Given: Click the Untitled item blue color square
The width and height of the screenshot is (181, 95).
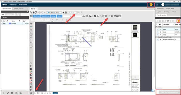Looking at the screenshot, I should pyautogui.click(x=10, y=23).
